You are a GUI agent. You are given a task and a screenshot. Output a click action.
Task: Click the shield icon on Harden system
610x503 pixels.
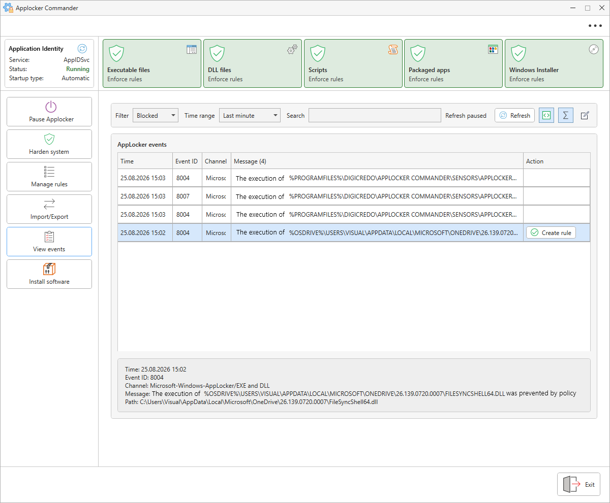coord(49,139)
